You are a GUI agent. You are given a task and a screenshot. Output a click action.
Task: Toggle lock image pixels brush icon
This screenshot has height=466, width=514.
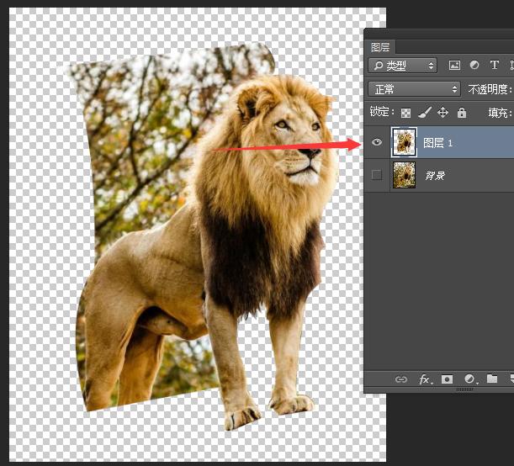coord(424,112)
